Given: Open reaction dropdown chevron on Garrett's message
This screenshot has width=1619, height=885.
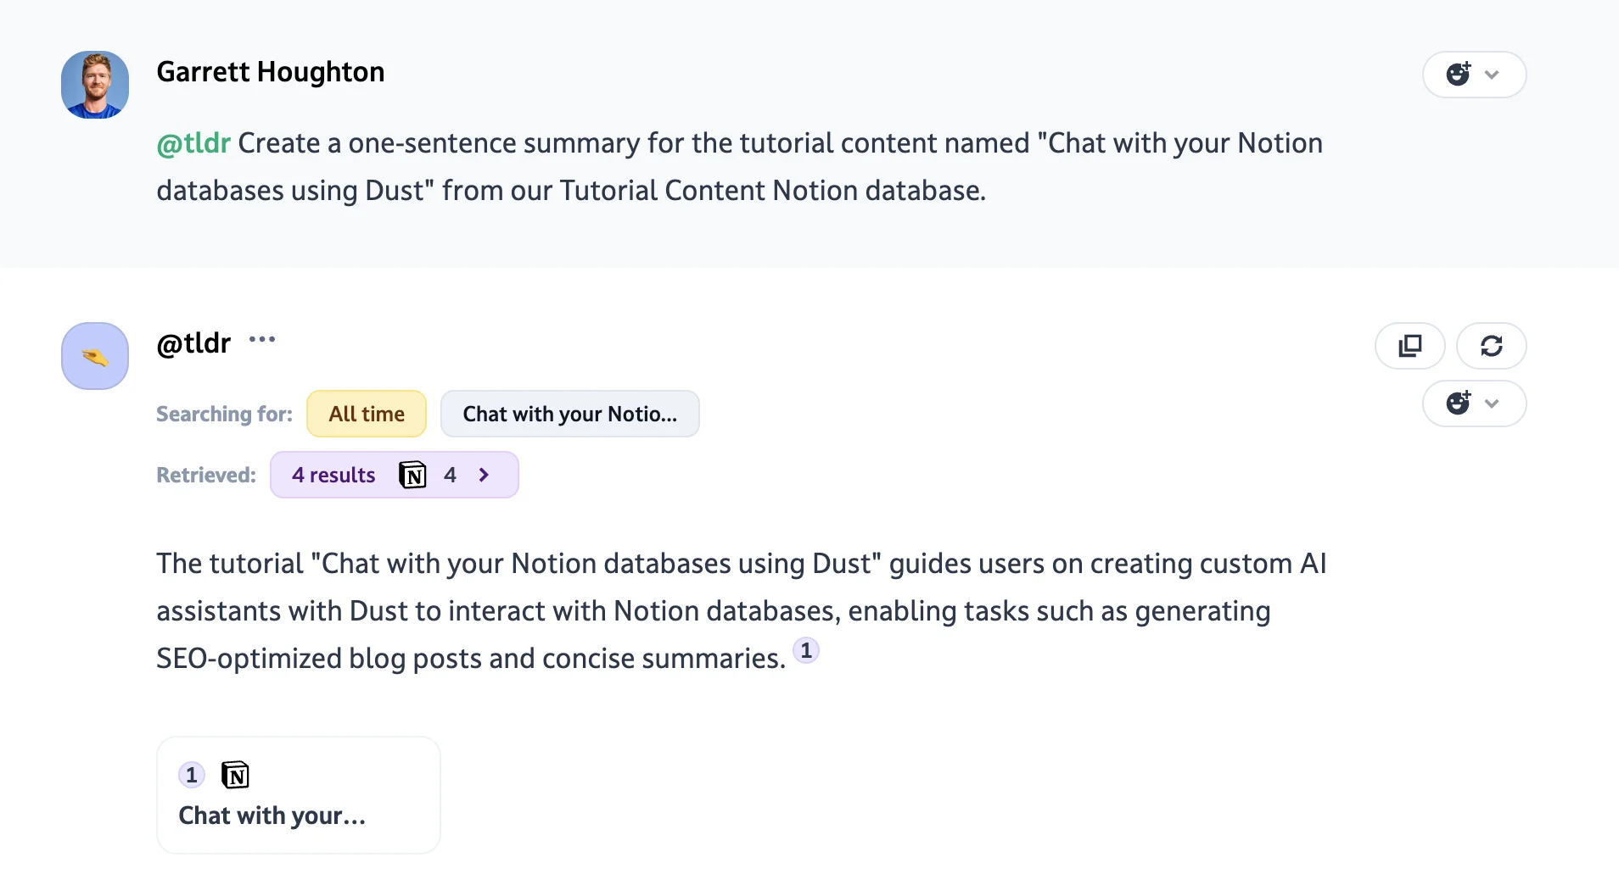Looking at the screenshot, I should point(1493,75).
